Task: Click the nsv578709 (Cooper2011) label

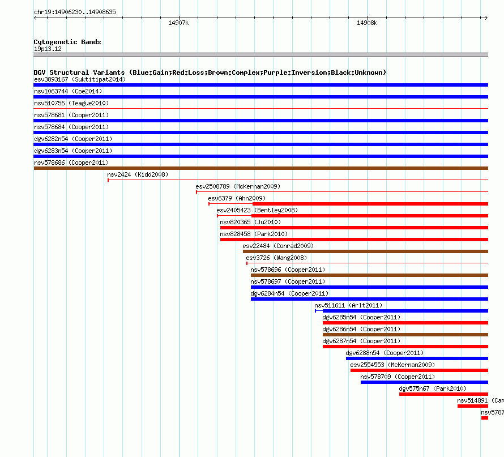Action: point(398,377)
